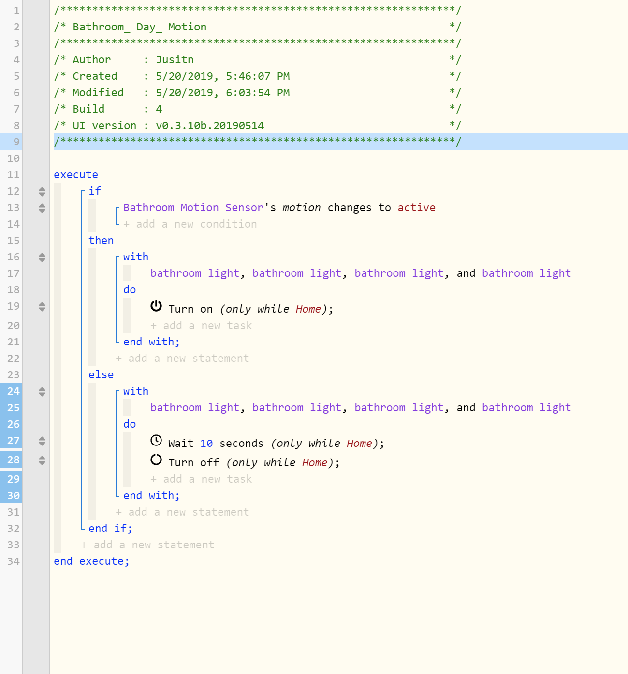Click line number 9 in the gutter
628x674 pixels.
coord(16,142)
